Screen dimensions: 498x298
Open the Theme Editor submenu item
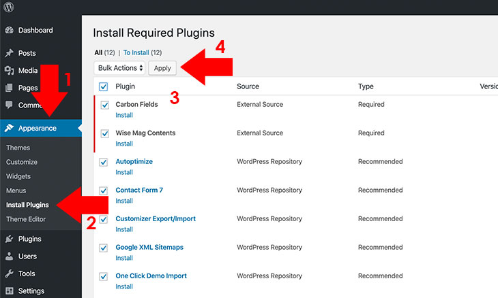pyautogui.click(x=26, y=219)
